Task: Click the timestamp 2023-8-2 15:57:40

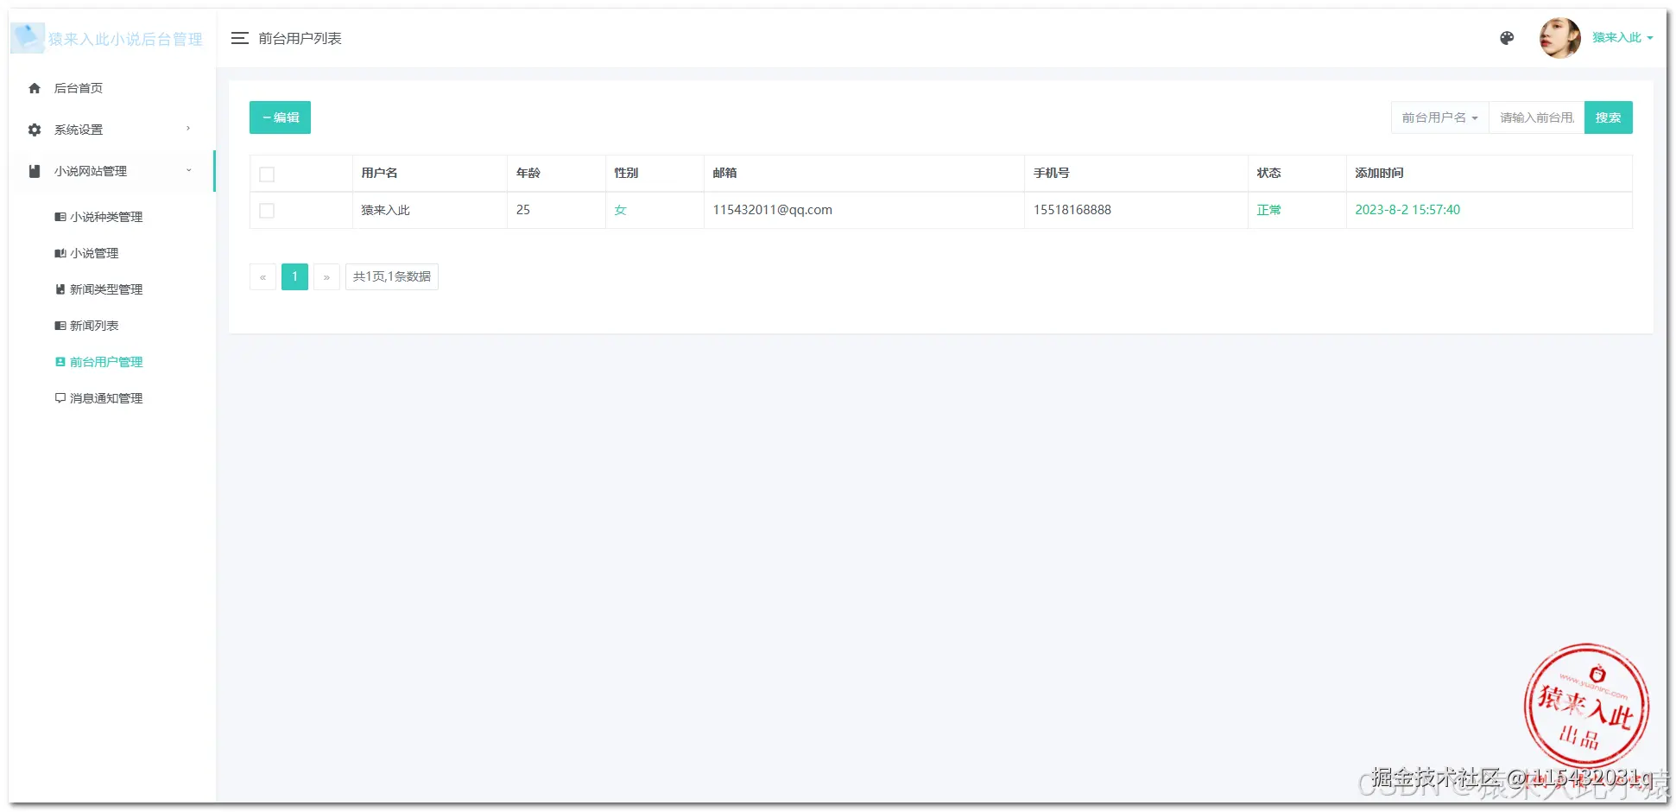Action: click(1407, 210)
